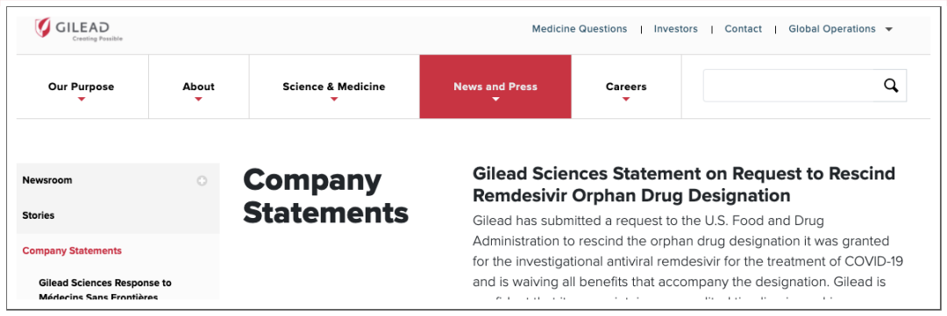Go to the Investors page

(x=675, y=29)
